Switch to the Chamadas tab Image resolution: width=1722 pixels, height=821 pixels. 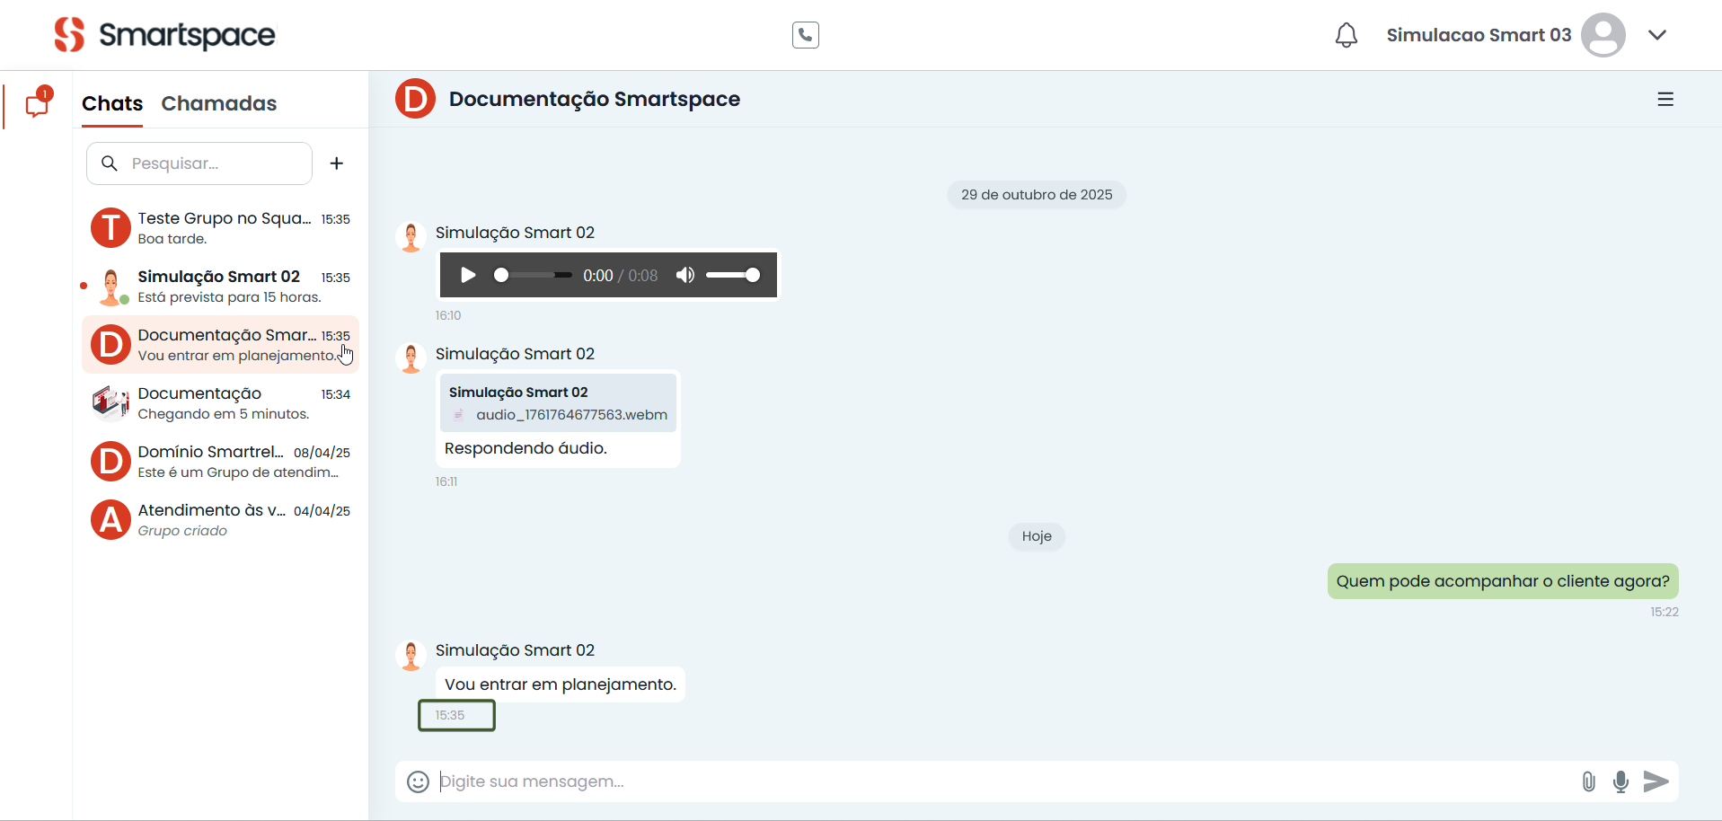218,103
